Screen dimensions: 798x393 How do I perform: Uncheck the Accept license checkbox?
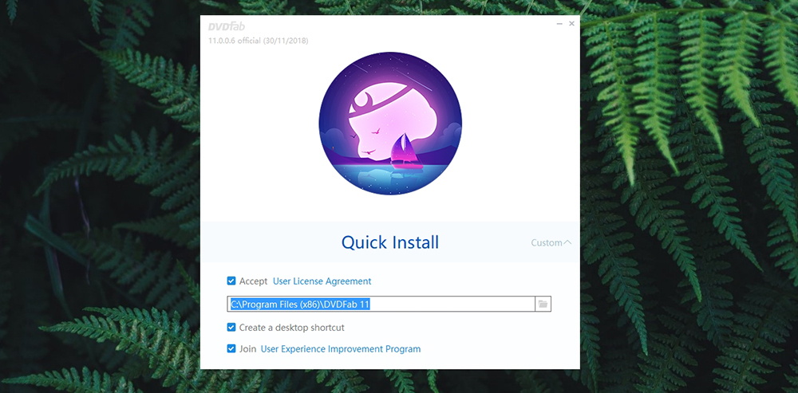click(231, 281)
